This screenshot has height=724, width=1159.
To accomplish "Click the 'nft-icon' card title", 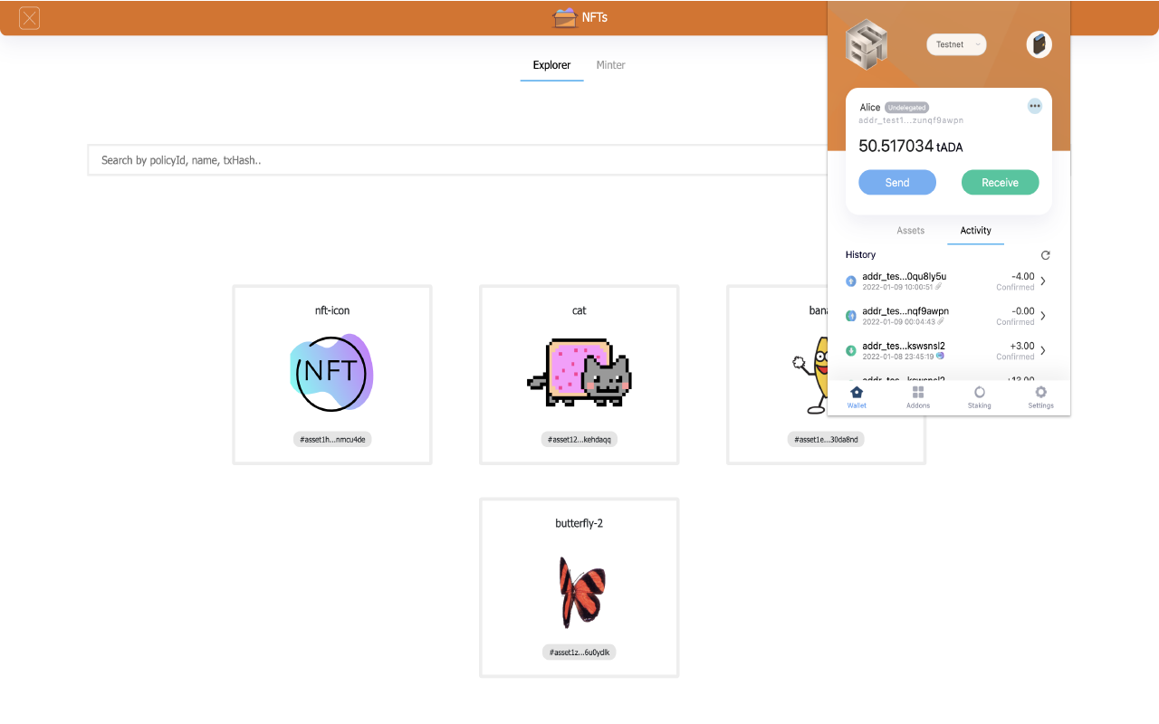I will tap(332, 310).
